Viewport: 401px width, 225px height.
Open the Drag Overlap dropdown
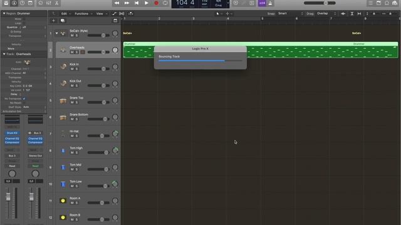click(326, 14)
